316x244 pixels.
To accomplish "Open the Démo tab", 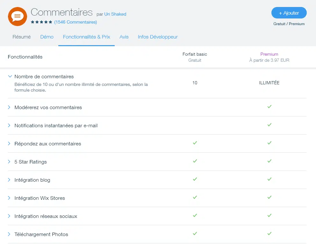I will tap(47, 37).
